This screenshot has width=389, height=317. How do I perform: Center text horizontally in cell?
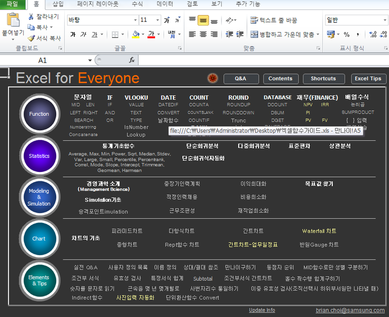tap(203, 34)
